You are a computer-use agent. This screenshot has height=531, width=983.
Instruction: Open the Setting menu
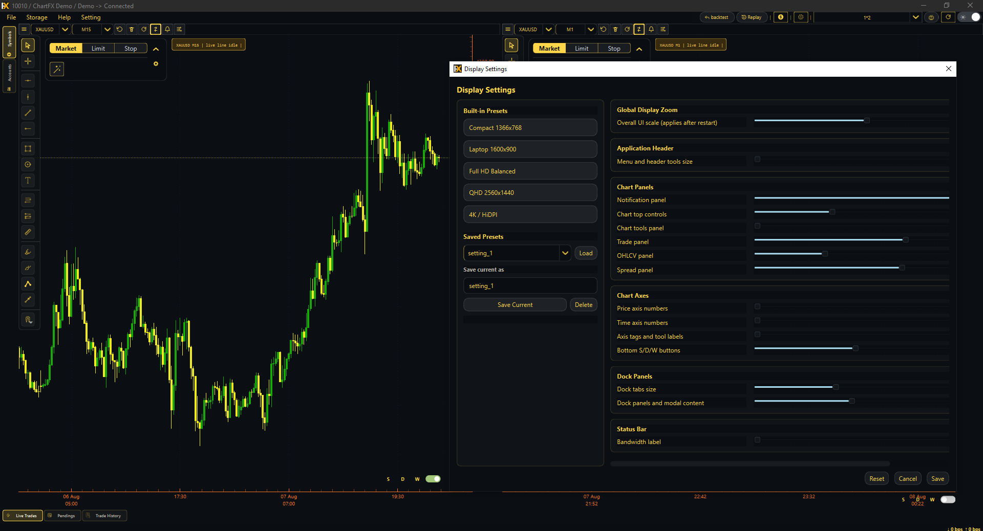[91, 17]
